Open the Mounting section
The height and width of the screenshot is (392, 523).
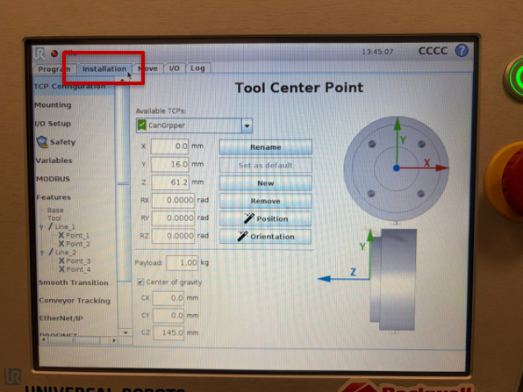(53, 105)
